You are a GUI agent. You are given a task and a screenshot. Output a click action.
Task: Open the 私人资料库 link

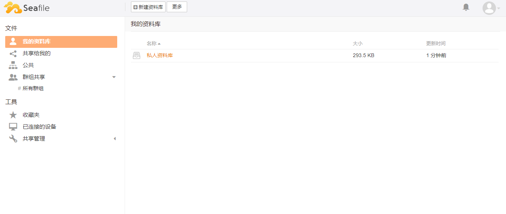(x=160, y=56)
